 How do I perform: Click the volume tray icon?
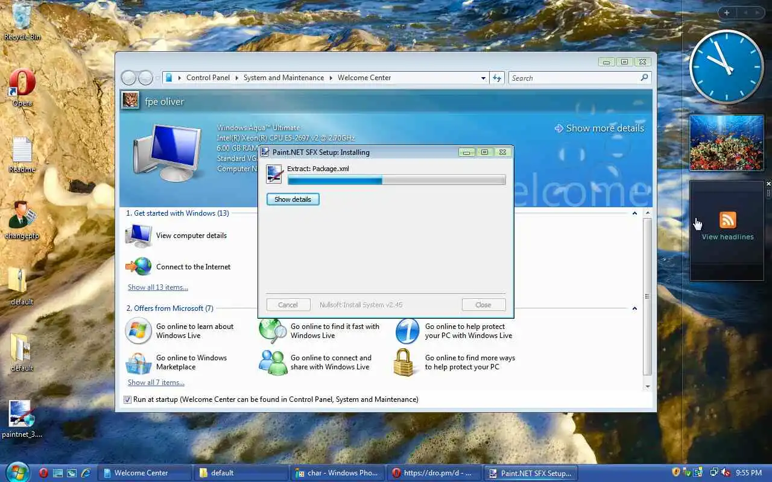pos(725,473)
